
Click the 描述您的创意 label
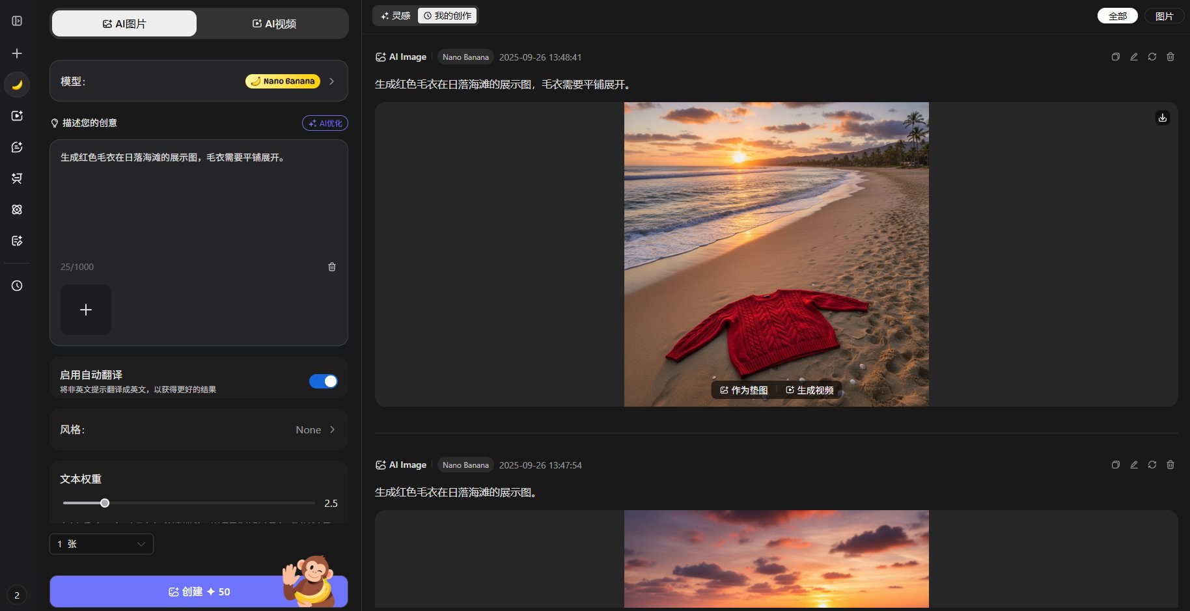point(90,123)
